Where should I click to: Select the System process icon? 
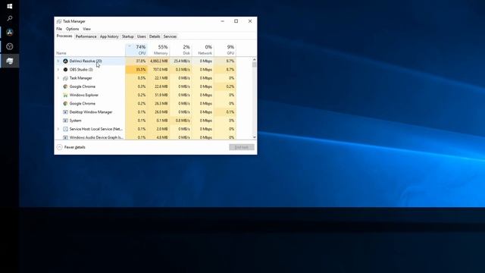click(x=65, y=121)
